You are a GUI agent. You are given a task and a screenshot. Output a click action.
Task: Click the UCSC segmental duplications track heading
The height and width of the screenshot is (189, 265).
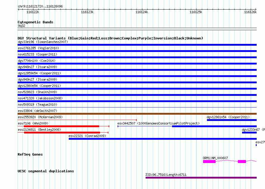pyautogui.click(x=46, y=171)
